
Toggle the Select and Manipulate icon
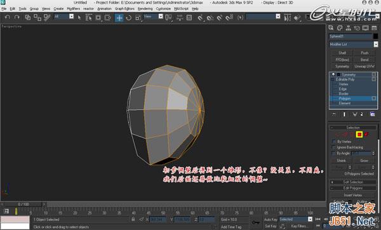coord(180,18)
